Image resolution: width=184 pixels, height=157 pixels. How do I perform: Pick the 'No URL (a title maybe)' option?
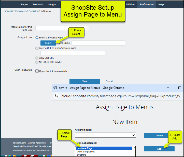37,62
